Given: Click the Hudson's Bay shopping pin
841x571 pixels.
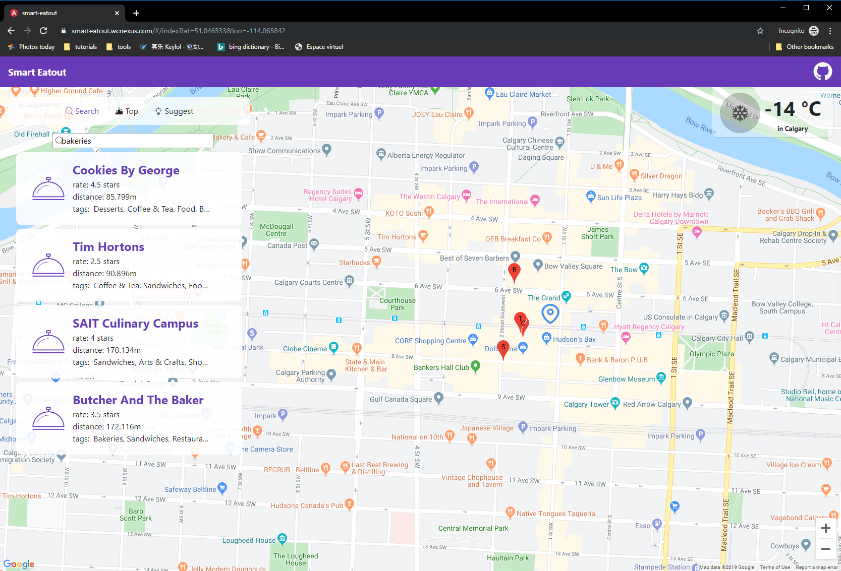Looking at the screenshot, I should [x=546, y=338].
